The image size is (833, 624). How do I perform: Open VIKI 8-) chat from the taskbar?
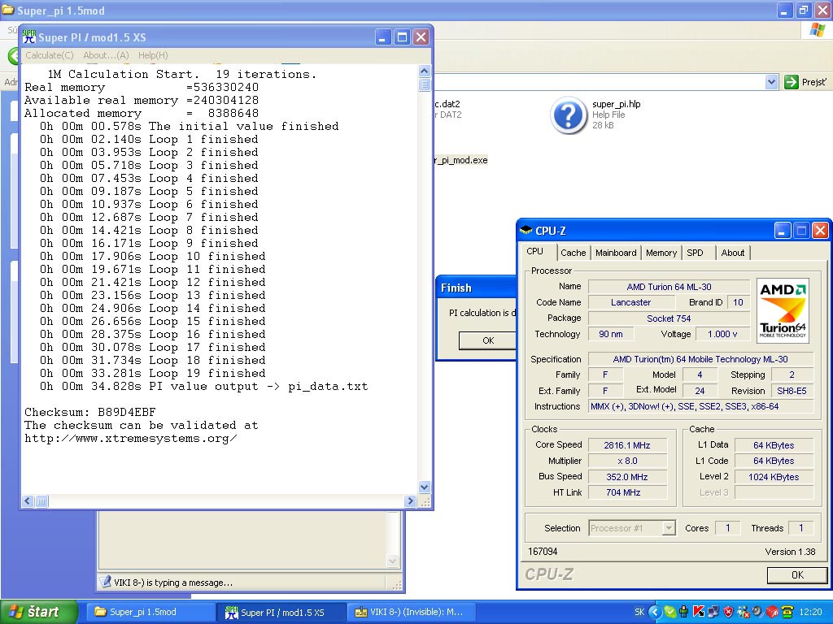click(x=411, y=612)
